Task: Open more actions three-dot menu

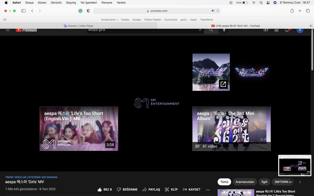Action: [208, 190]
